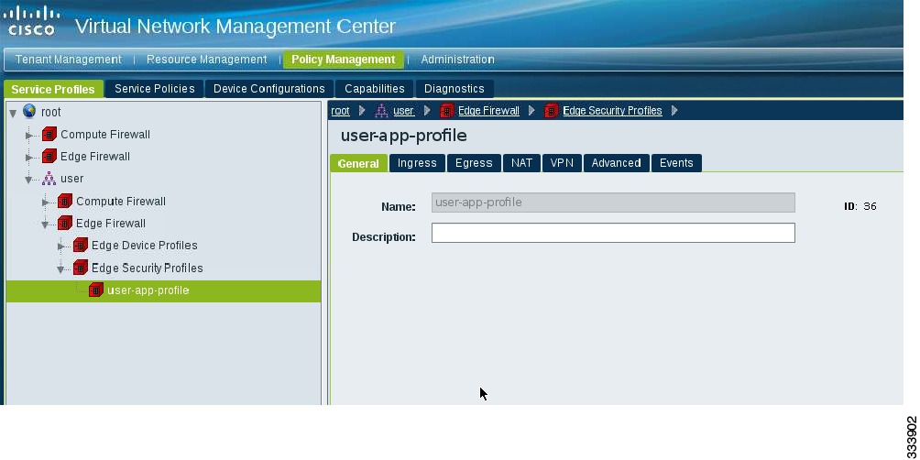Open the Tenant Management menu

point(68,60)
